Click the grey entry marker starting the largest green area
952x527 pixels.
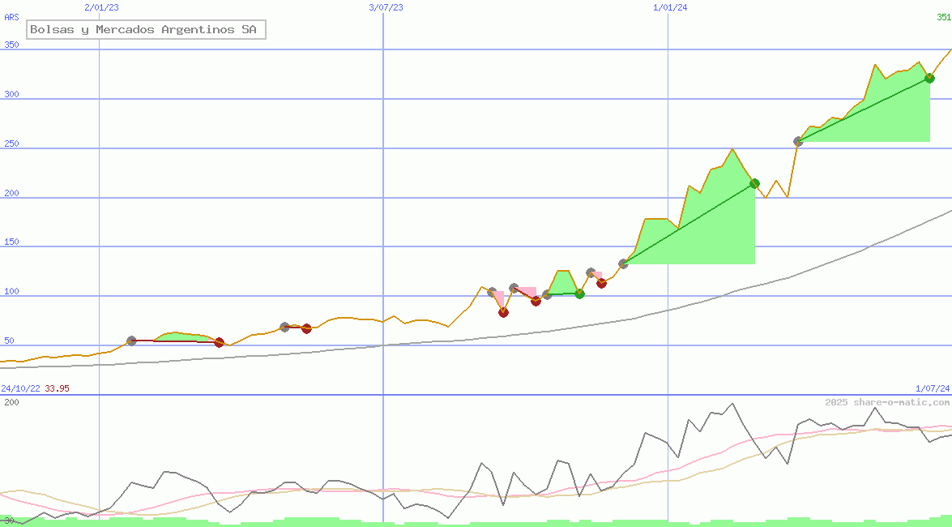[x=623, y=263]
